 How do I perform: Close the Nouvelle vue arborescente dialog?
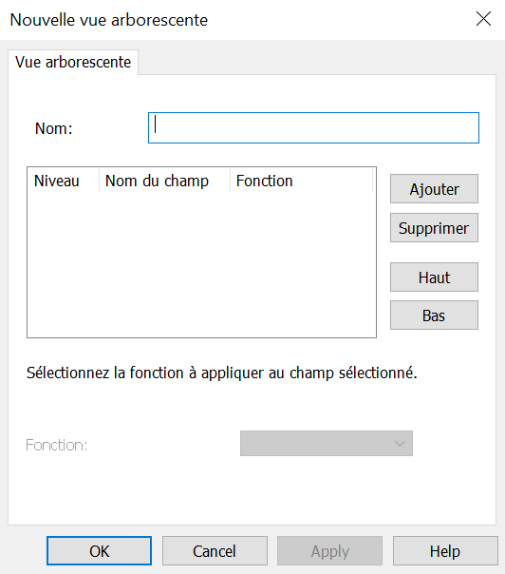point(483,19)
